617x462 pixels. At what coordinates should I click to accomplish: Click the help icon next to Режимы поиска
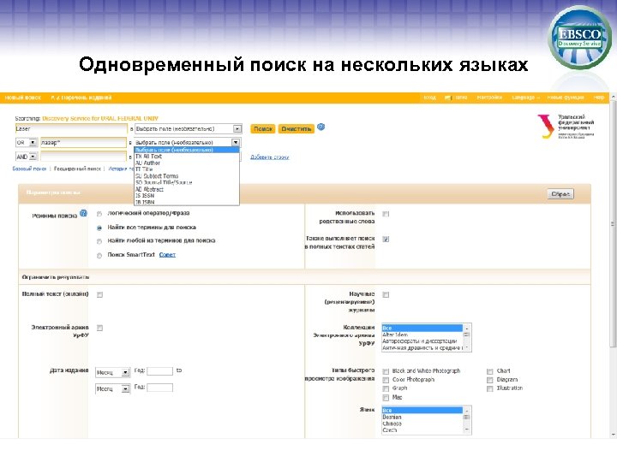(x=83, y=213)
